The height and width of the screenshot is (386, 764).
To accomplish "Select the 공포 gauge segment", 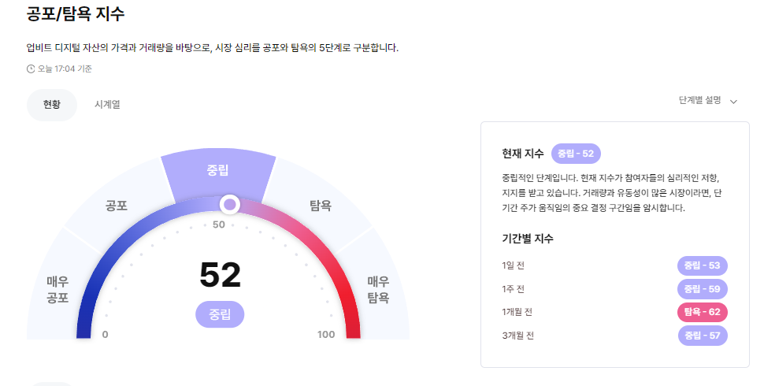I will coord(117,206).
